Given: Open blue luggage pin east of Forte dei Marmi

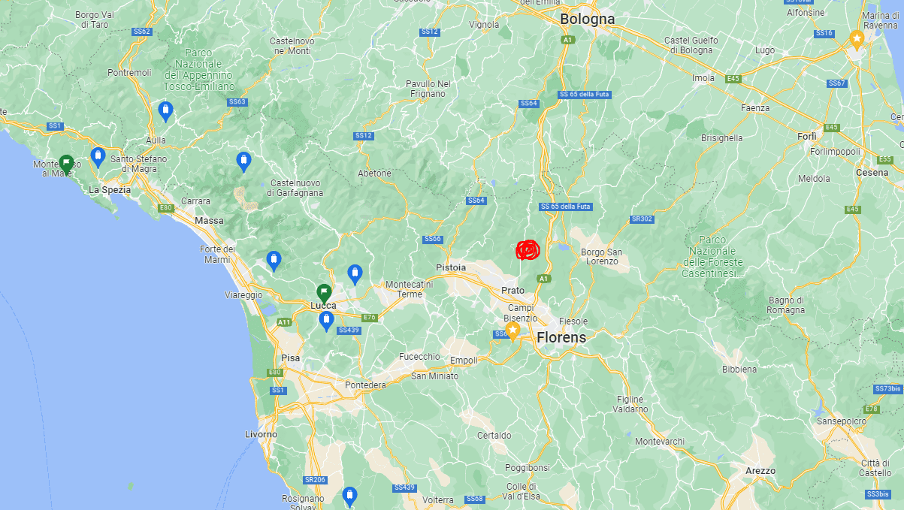Looking at the screenshot, I should 274,261.
